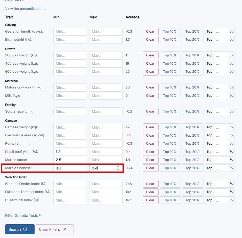
Task: Click the Search button with magnifier icon
Action: (x=20, y=229)
